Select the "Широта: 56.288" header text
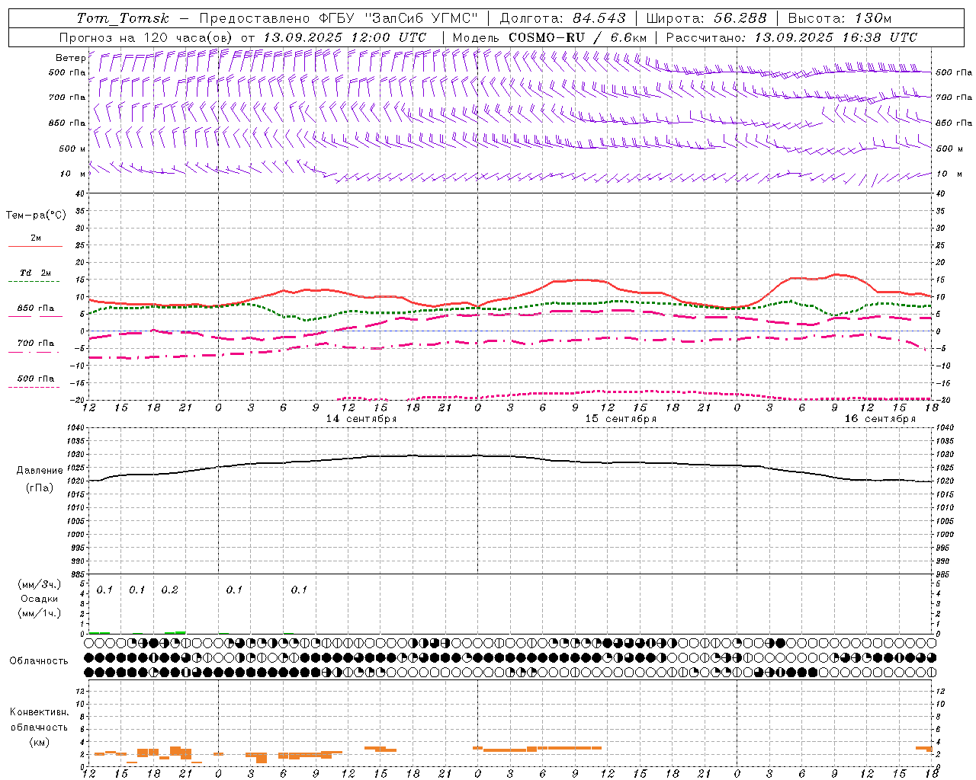The image size is (976, 780). tap(706, 18)
